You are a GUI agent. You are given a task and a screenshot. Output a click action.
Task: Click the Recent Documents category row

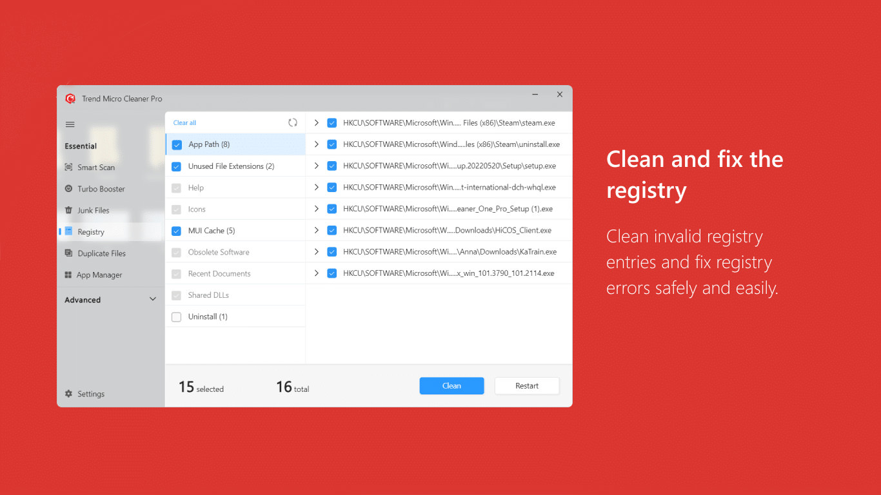click(x=235, y=273)
